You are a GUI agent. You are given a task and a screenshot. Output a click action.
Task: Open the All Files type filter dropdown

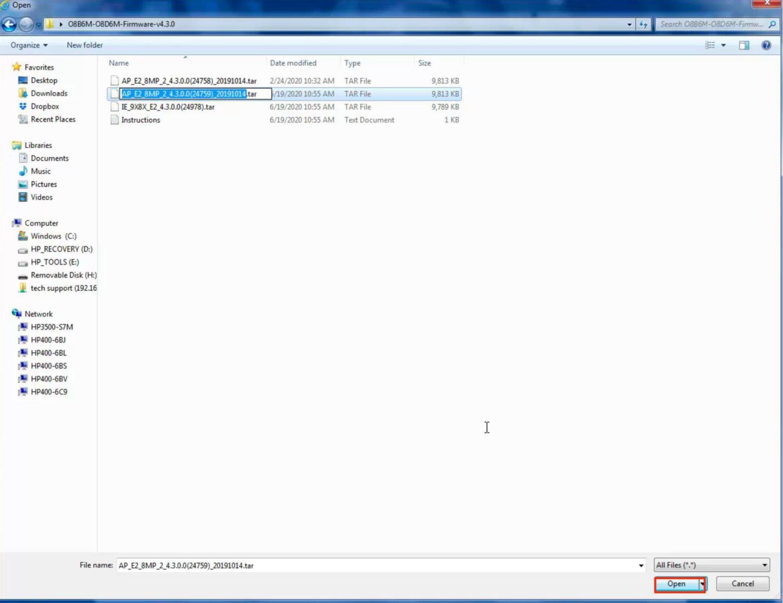(x=711, y=565)
